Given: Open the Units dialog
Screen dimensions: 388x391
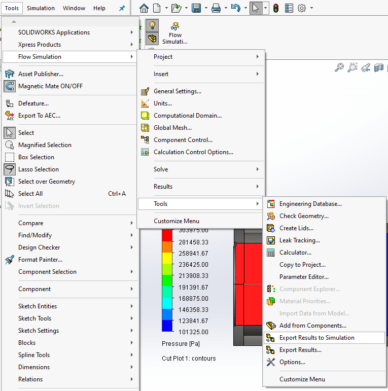Looking at the screenshot, I should point(201,103).
